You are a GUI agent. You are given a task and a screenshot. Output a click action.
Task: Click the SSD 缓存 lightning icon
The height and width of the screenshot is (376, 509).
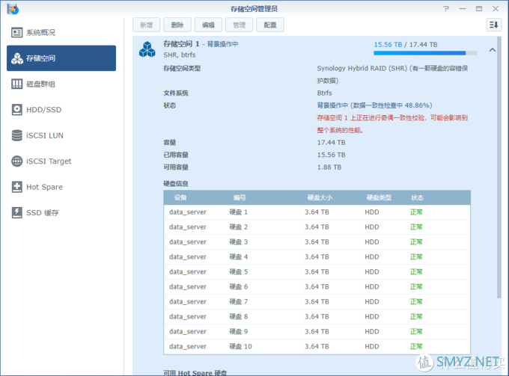[x=17, y=212]
